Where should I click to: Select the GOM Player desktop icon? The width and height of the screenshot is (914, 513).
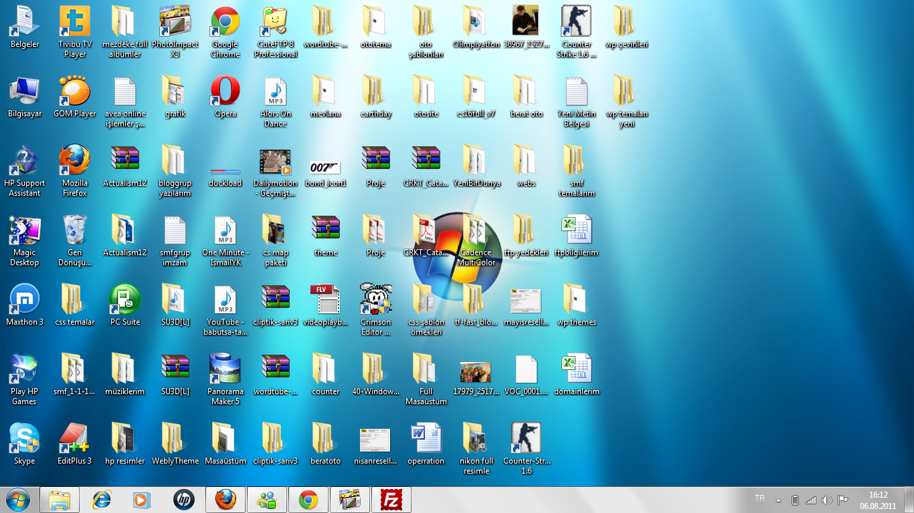(x=75, y=96)
